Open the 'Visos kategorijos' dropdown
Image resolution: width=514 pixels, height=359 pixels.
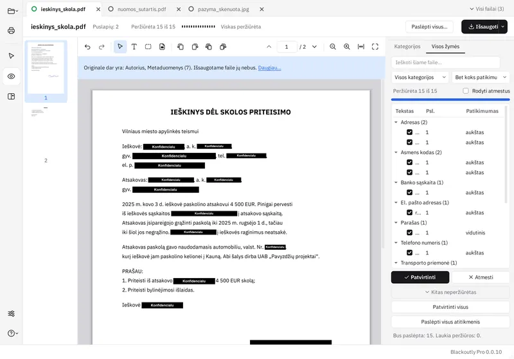tap(420, 77)
